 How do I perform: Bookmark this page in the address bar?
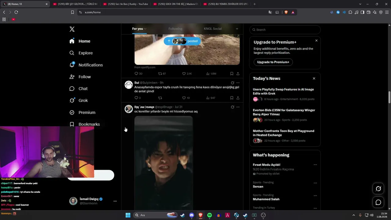click(x=72, y=12)
